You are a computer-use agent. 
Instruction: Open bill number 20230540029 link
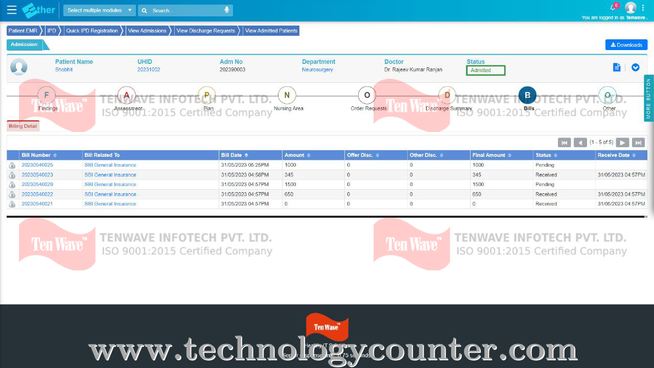click(x=37, y=185)
